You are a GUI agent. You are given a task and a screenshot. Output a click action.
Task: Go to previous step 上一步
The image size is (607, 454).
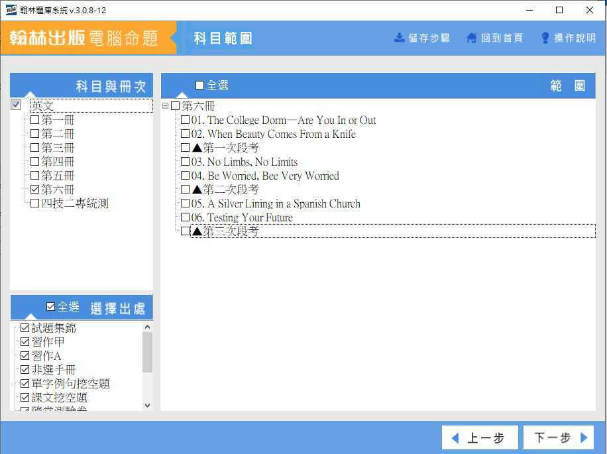(x=480, y=437)
